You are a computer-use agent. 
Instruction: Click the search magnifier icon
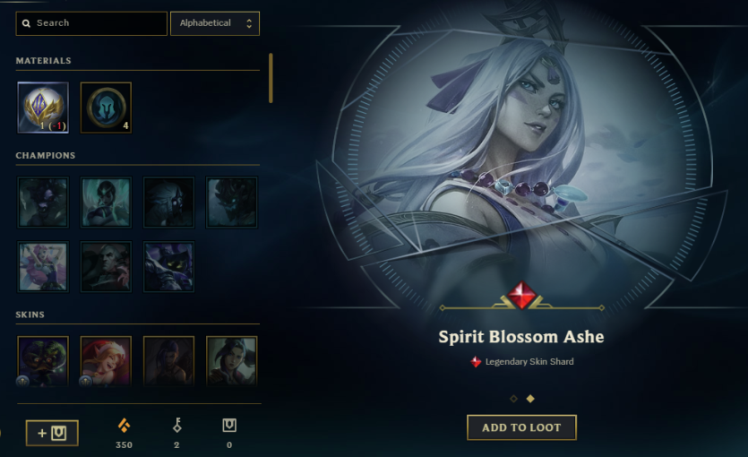click(26, 23)
